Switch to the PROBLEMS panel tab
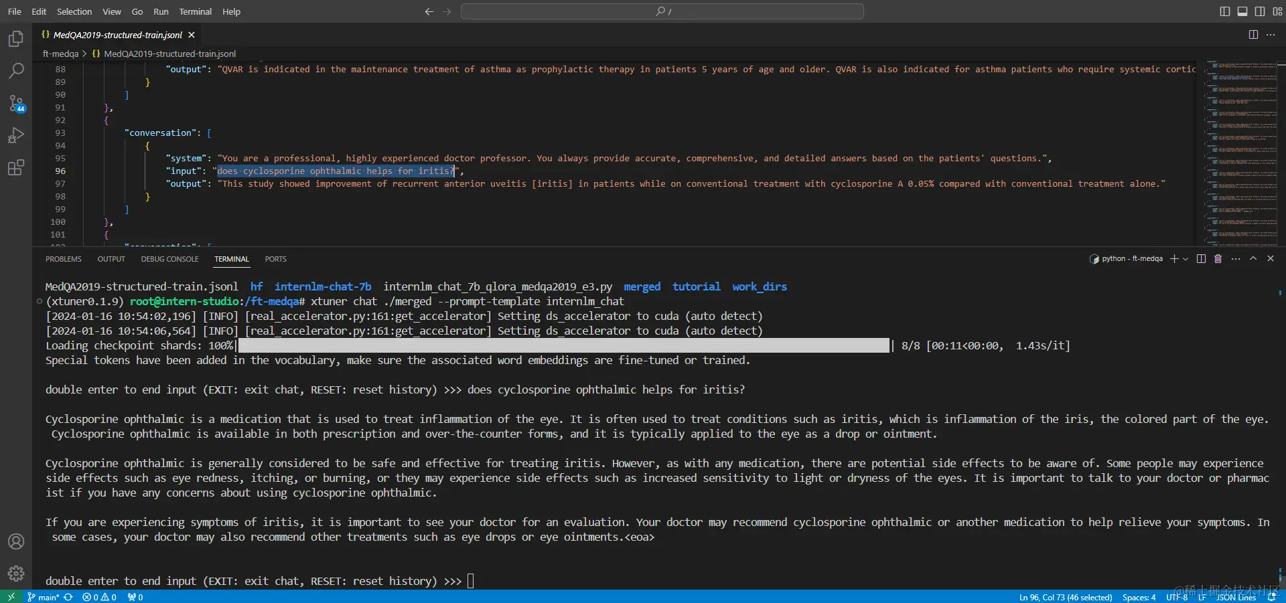This screenshot has width=1286, height=603. (x=64, y=259)
